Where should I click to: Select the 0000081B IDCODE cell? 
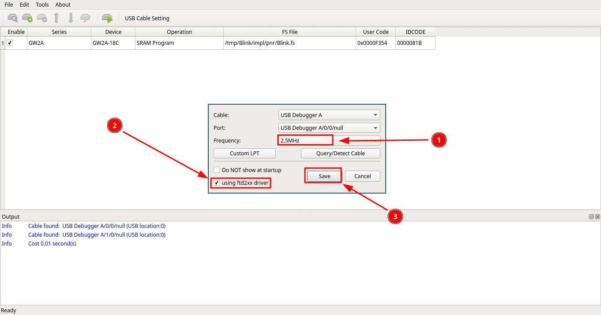click(415, 43)
